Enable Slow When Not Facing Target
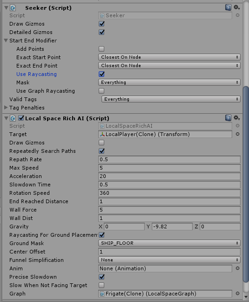The height and width of the screenshot is (302, 249). [x=101, y=285]
